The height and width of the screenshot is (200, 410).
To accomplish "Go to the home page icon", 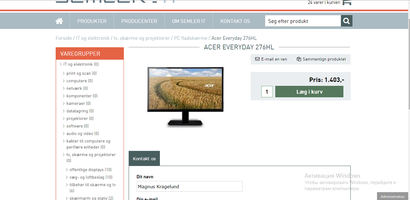I will click(59, 21).
